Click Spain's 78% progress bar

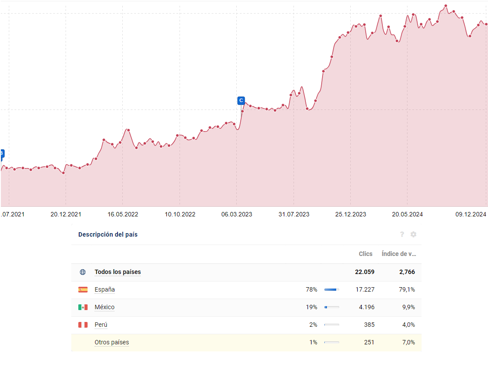pyautogui.click(x=331, y=289)
